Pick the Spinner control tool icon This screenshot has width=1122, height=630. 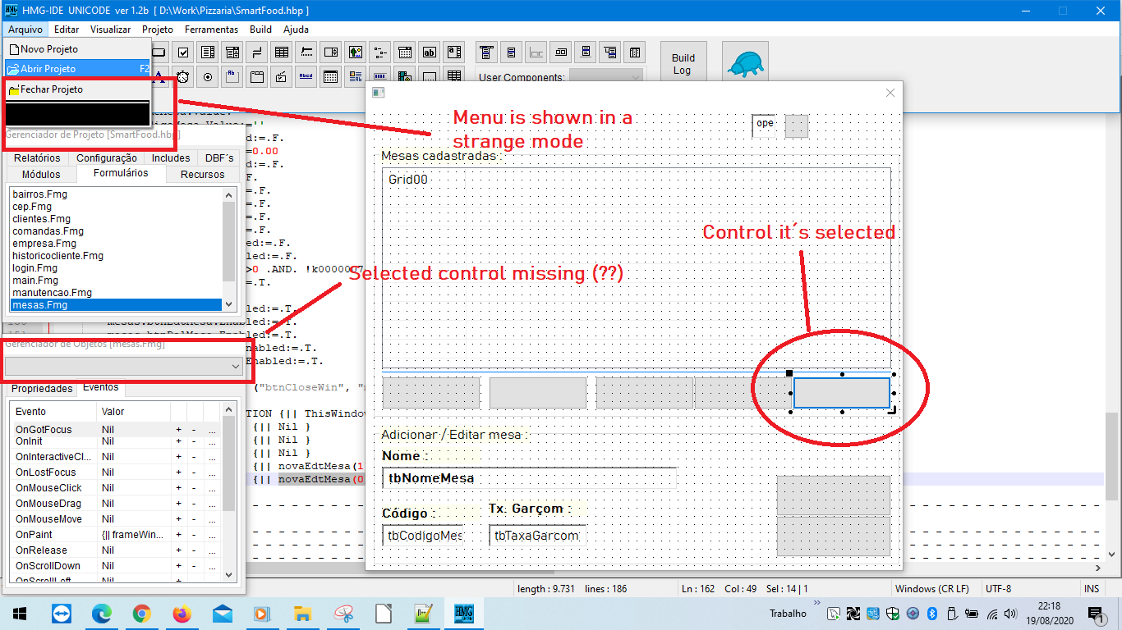point(331,52)
